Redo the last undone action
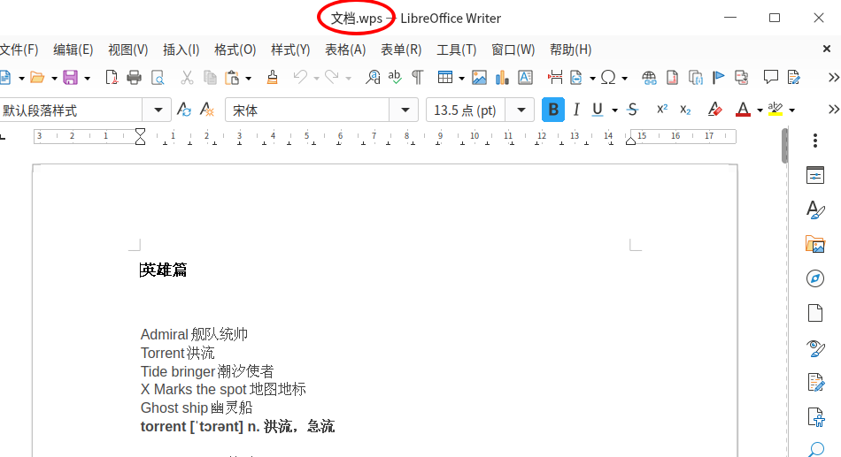The width and height of the screenshot is (841, 457). click(332, 78)
